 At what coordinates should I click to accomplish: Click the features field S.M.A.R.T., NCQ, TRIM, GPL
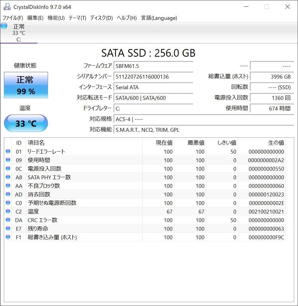click(x=204, y=130)
